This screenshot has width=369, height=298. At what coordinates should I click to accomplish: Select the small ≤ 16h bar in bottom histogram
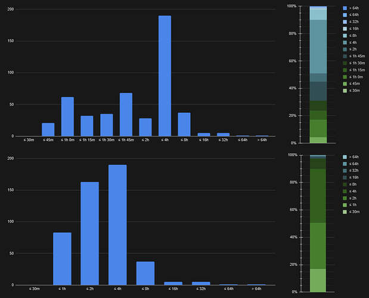coord(173,284)
